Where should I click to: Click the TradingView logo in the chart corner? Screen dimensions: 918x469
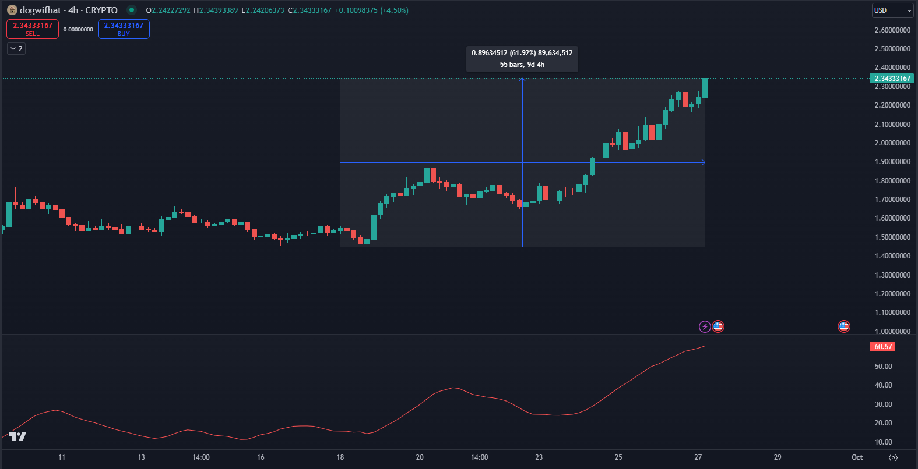coord(17,436)
